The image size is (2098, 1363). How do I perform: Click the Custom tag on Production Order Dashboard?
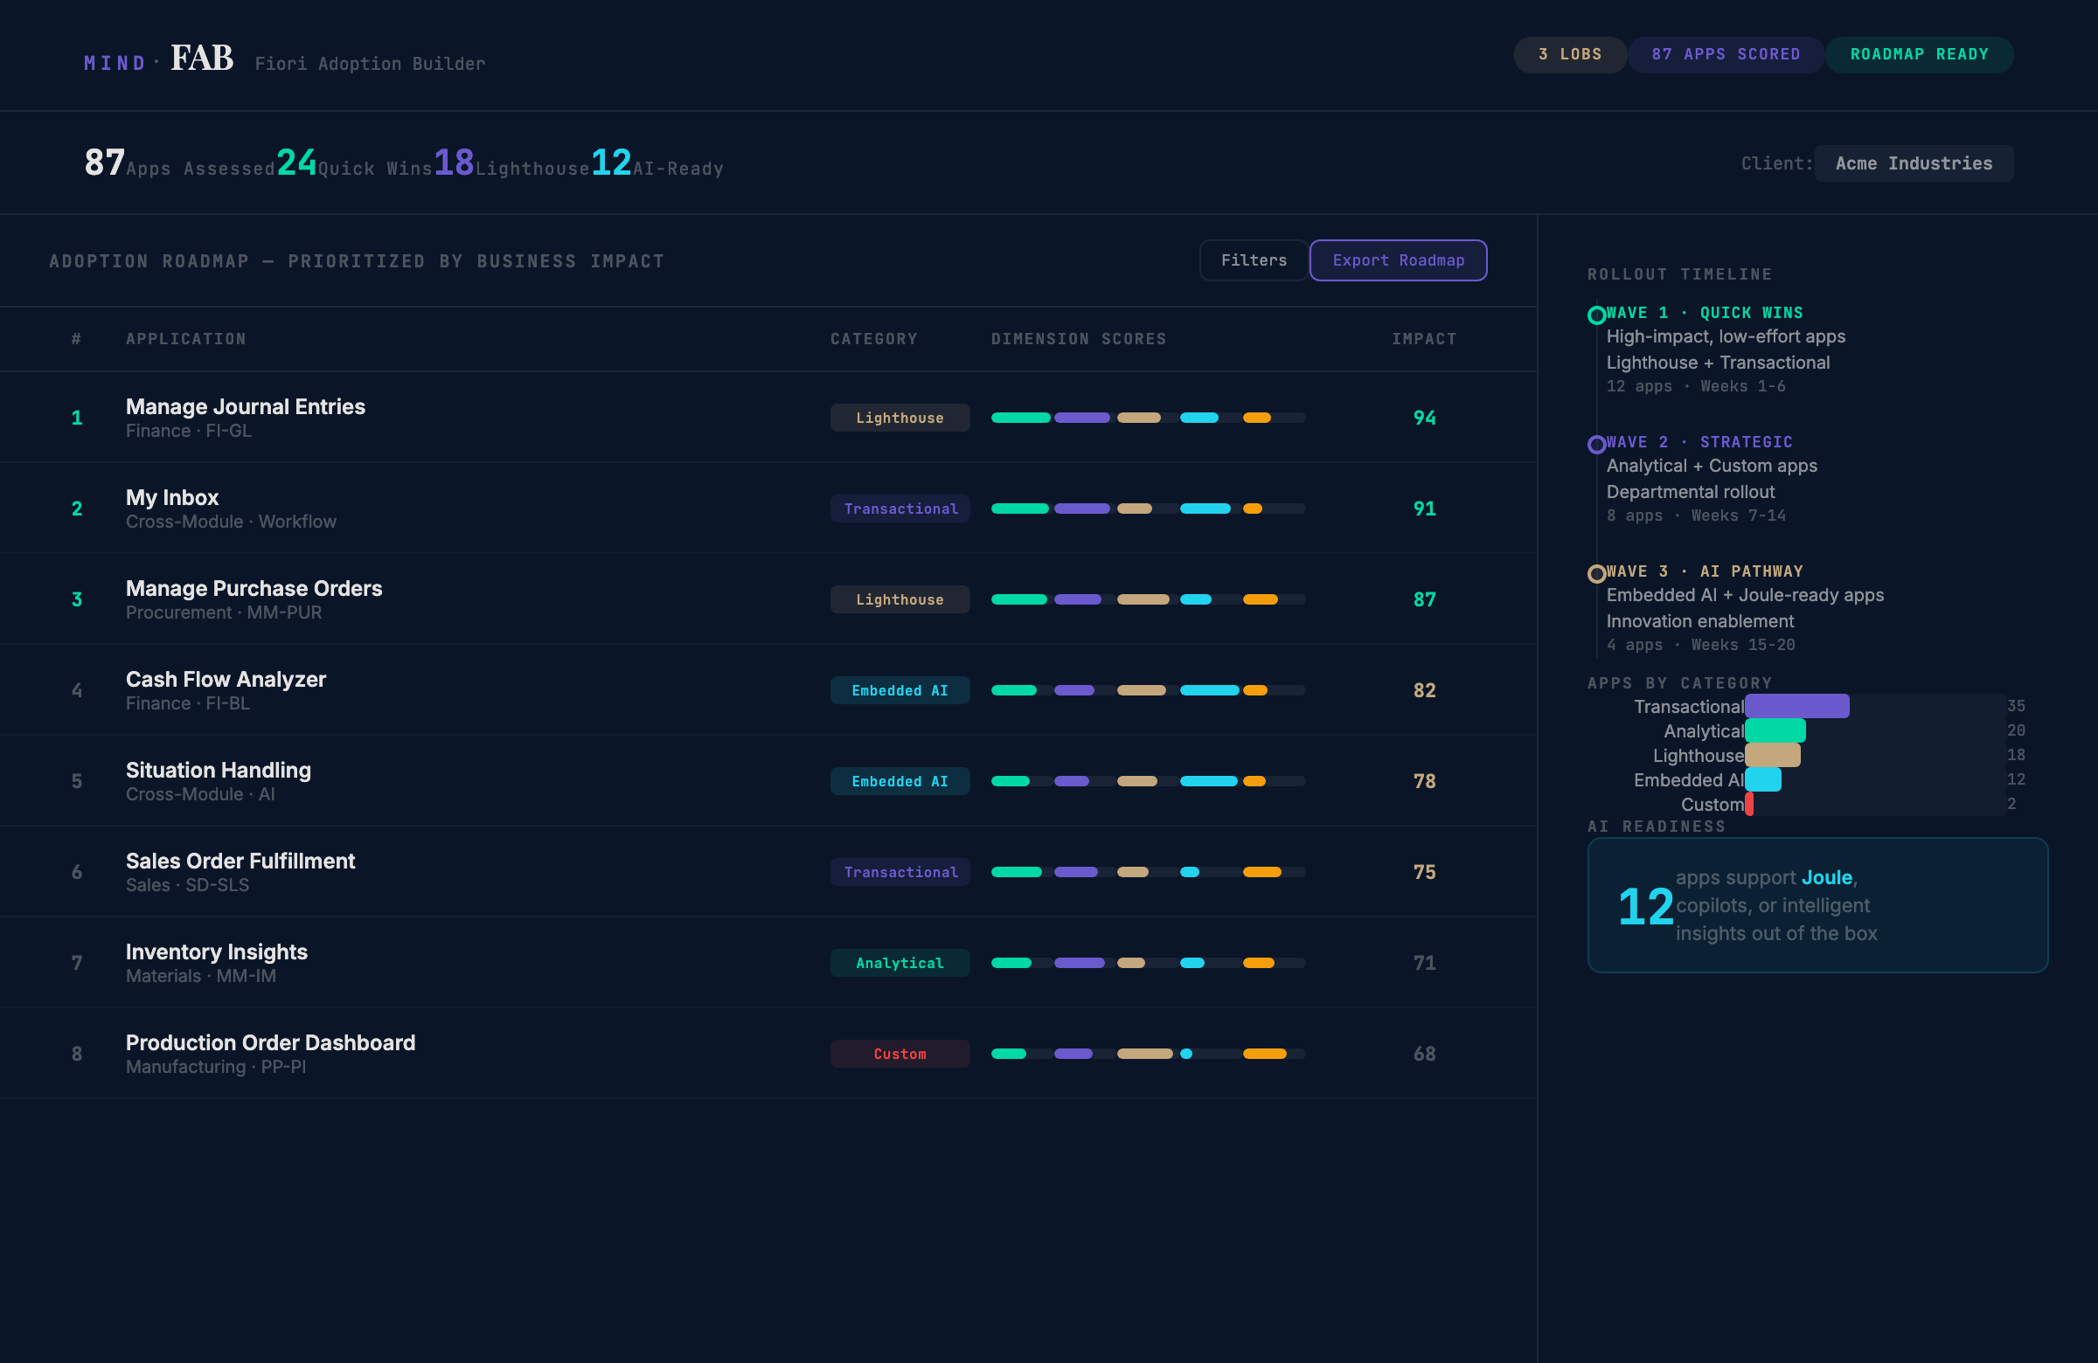point(900,1054)
